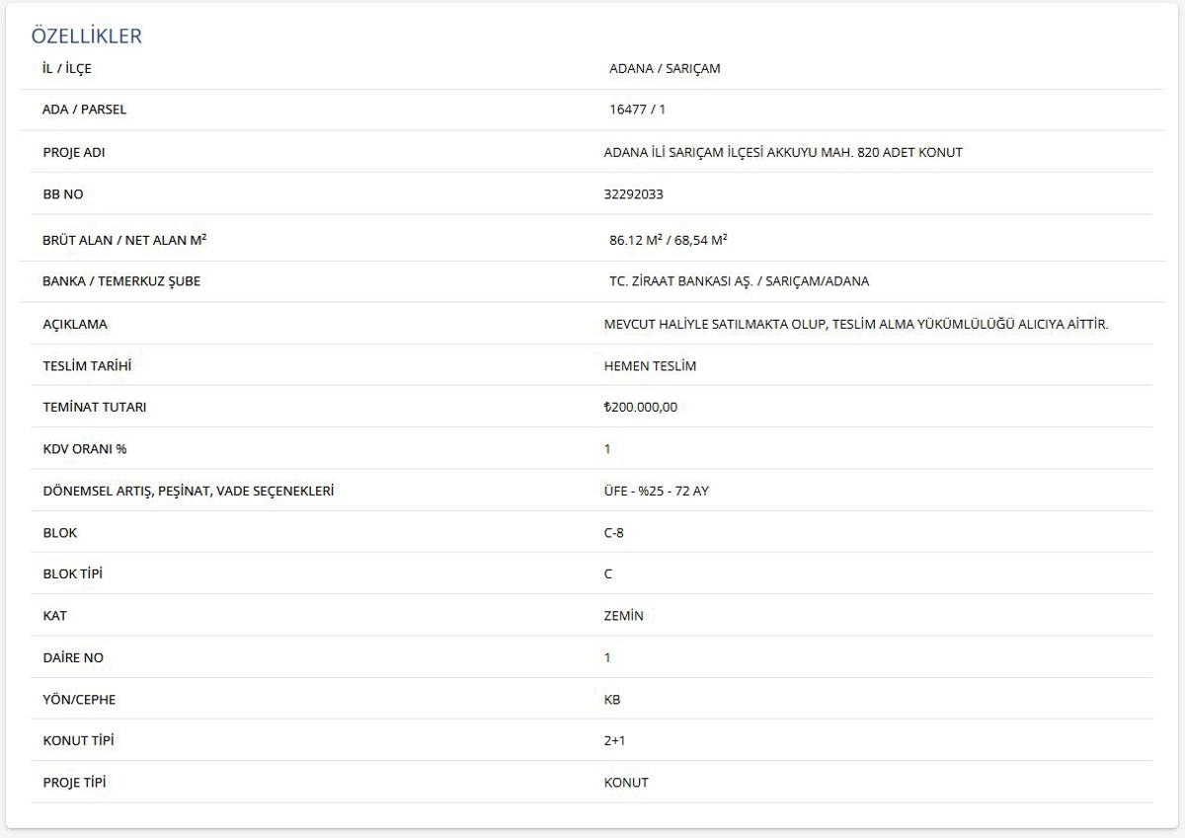Image resolution: width=1185 pixels, height=838 pixels.
Task: Click the ÖZELLİKLER section heading
Action: tap(87, 37)
